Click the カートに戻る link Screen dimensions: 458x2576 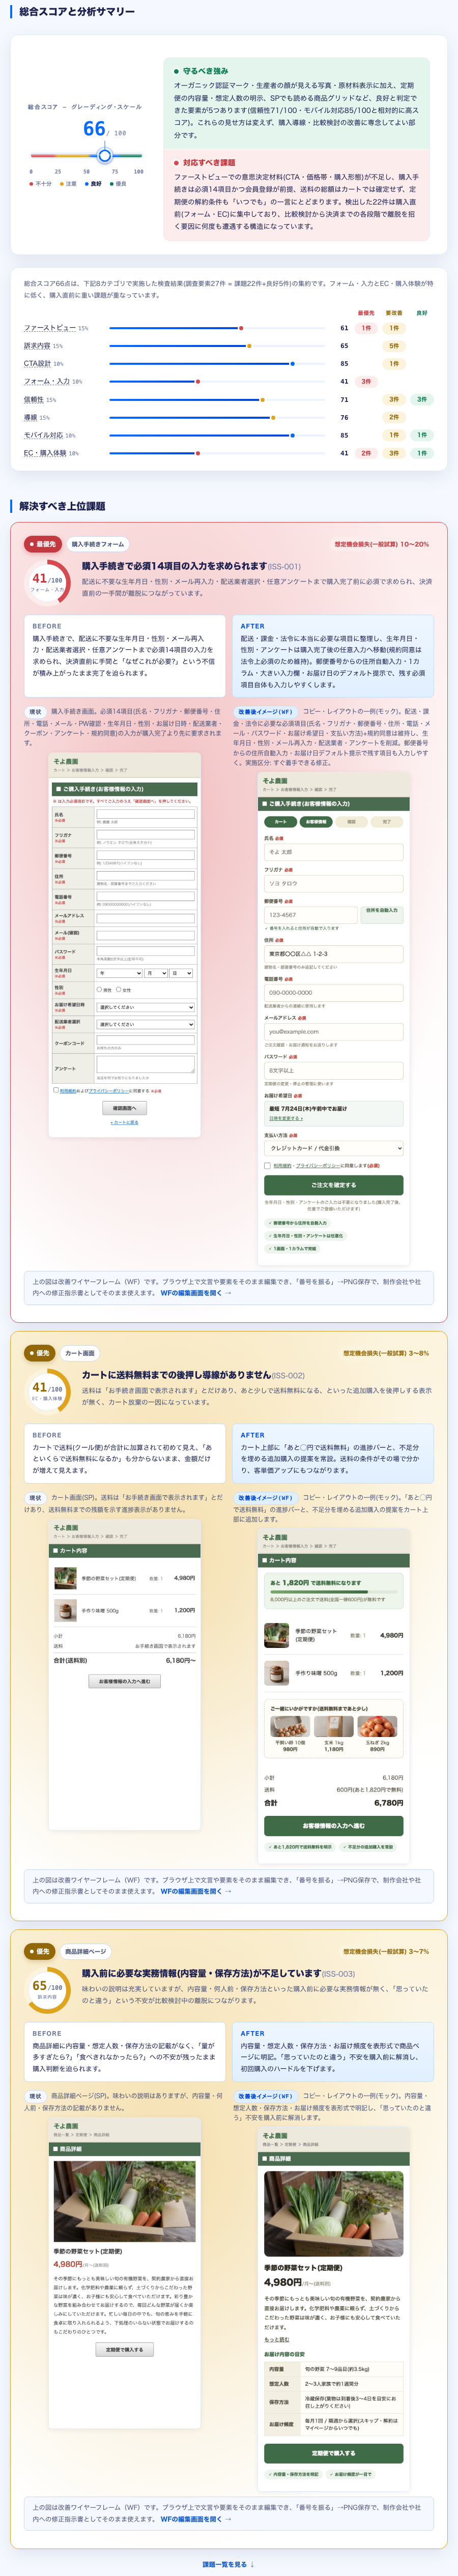tap(124, 1122)
